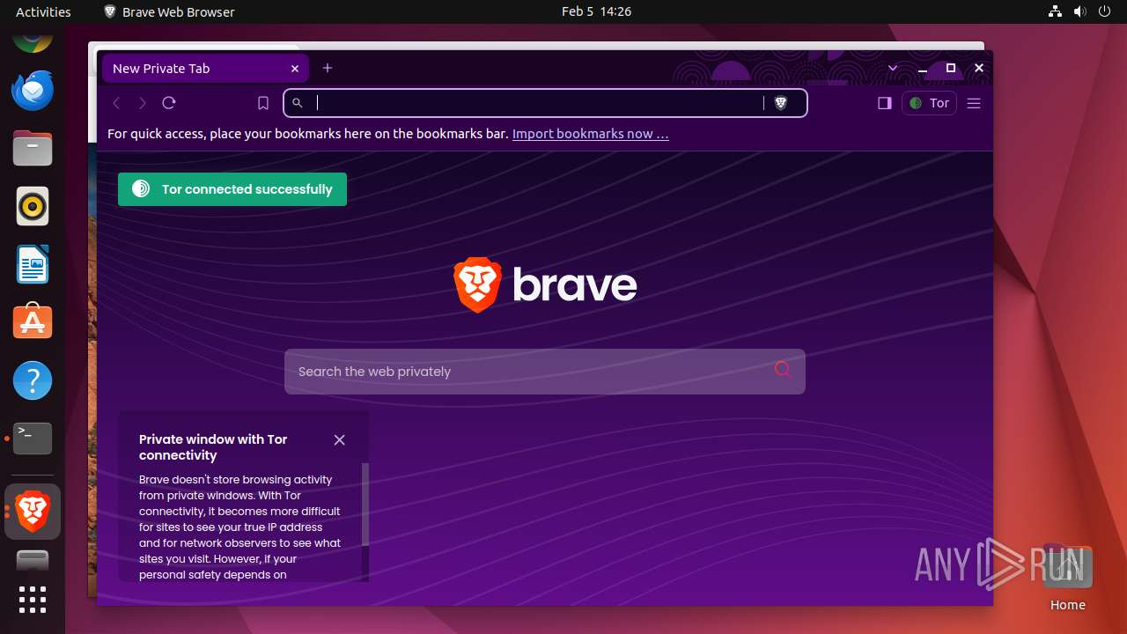Open the Tor connection status button
1127x634 pixels.
pos(929,103)
